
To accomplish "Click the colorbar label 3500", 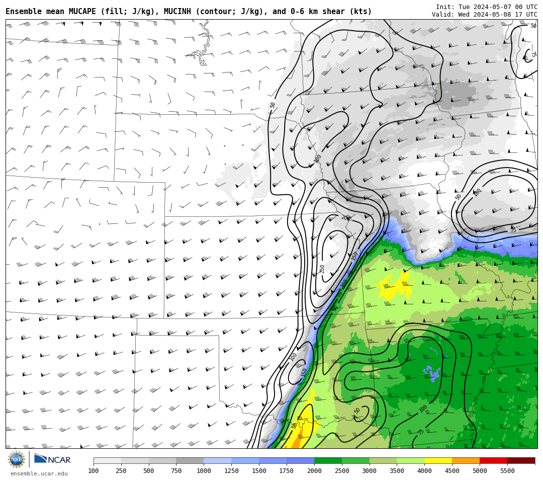I will pos(397,470).
